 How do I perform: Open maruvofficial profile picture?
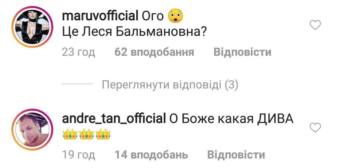click(32, 27)
